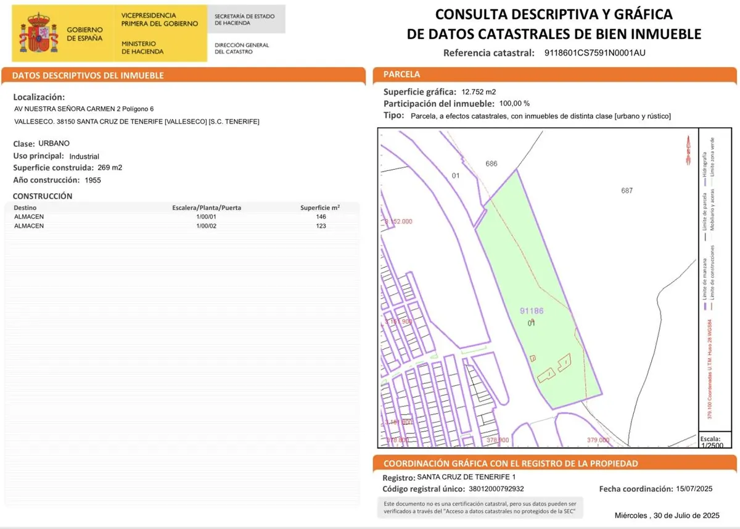
Task: Click the Escala 1/2500 label
Action: coord(711,441)
